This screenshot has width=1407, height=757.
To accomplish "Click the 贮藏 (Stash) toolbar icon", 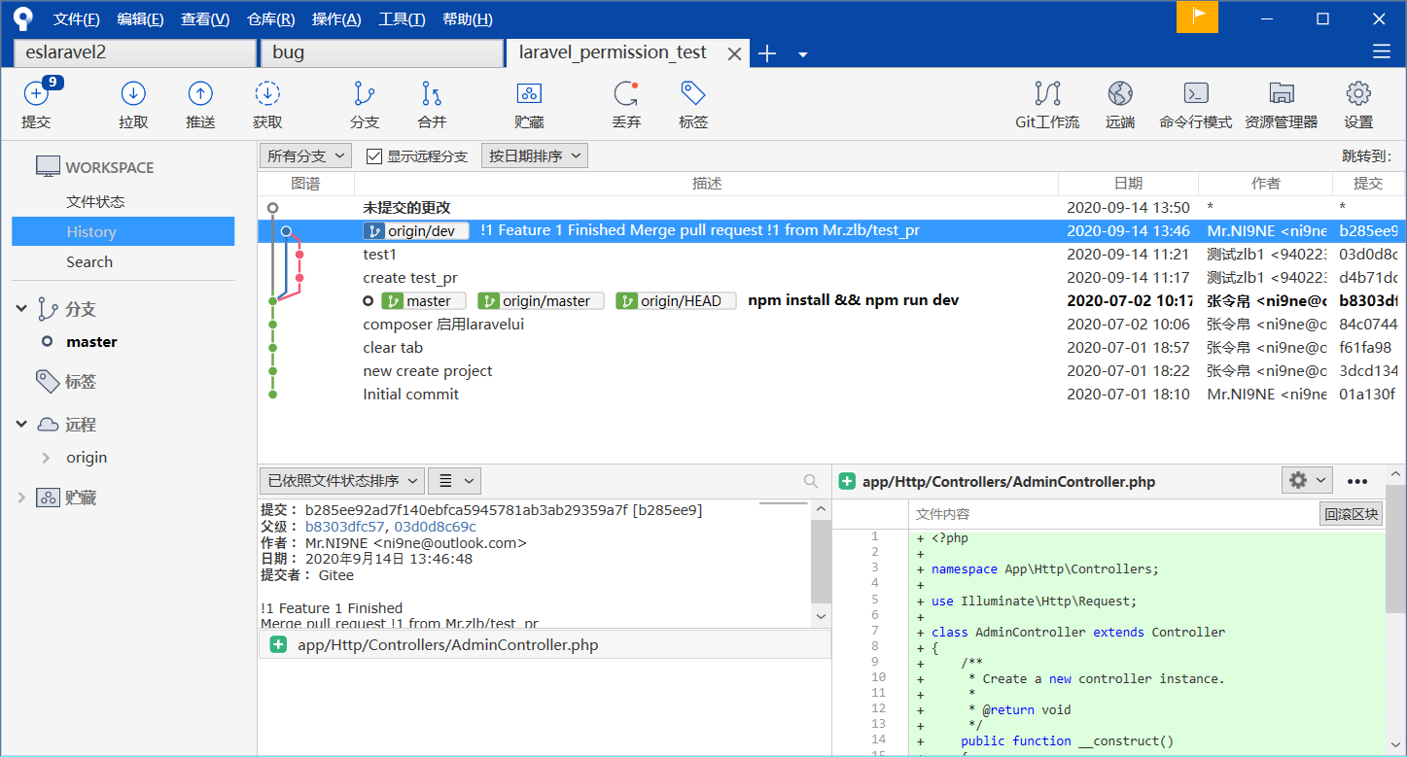I will pyautogui.click(x=529, y=94).
